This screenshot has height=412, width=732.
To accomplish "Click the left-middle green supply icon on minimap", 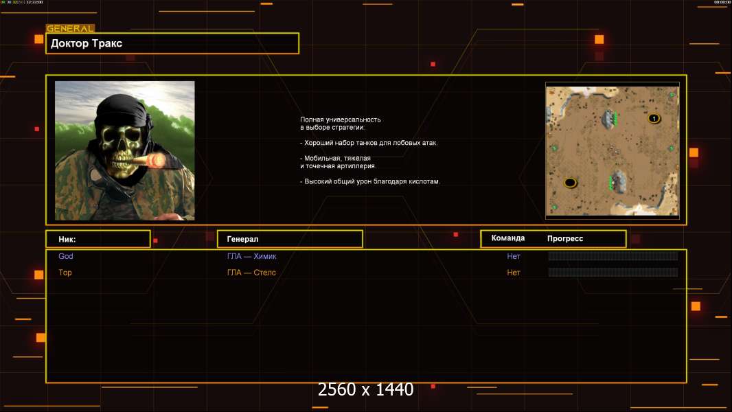I will (x=554, y=148).
